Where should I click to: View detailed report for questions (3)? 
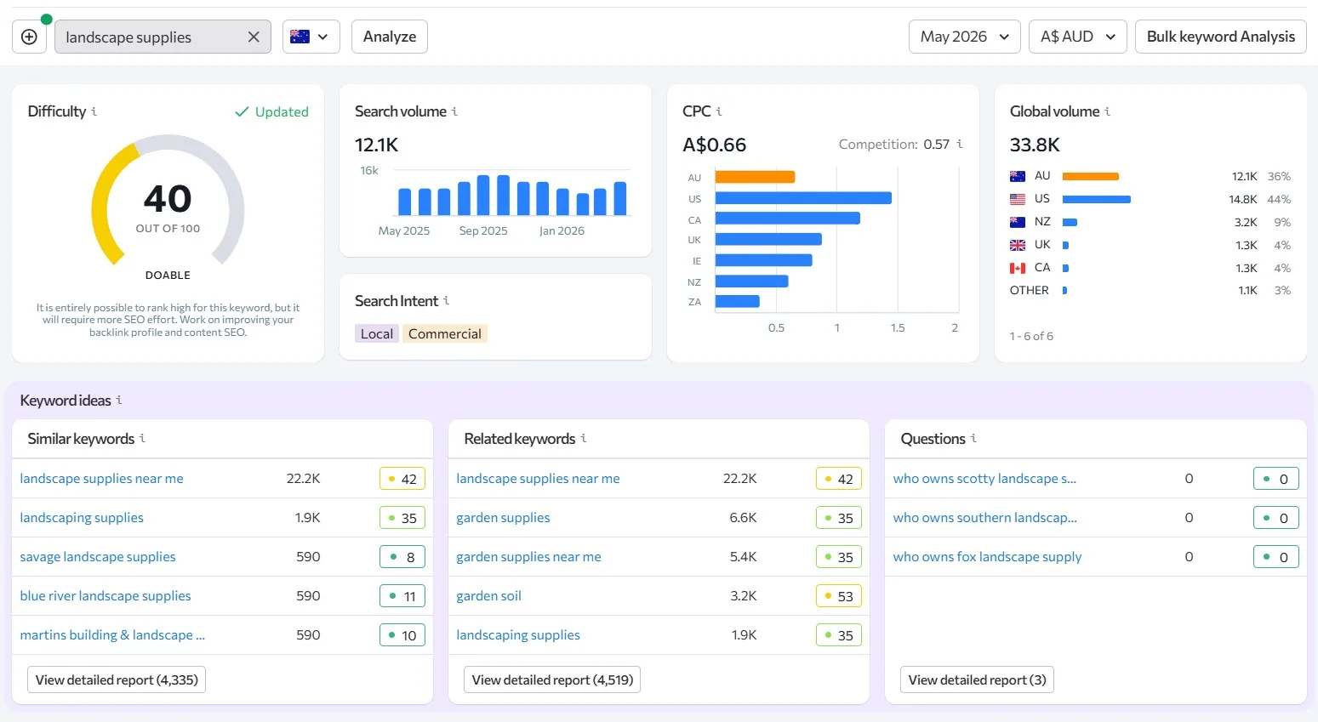pyautogui.click(x=977, y=679)
